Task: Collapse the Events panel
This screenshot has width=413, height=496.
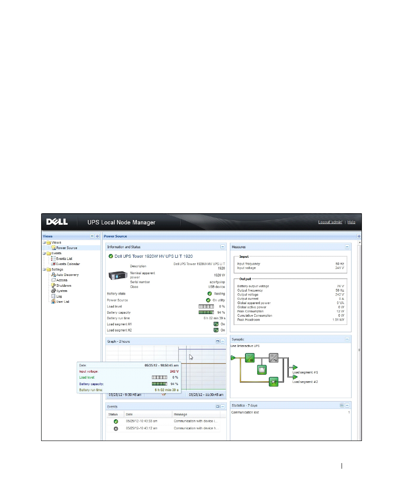Action: [x=223, y=406]
